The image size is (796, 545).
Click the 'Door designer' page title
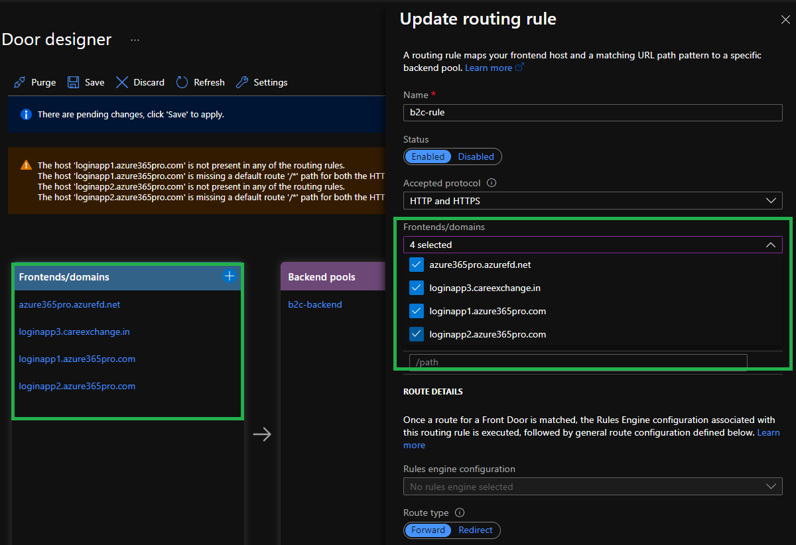pyautogui.click(x=56, y=39)
